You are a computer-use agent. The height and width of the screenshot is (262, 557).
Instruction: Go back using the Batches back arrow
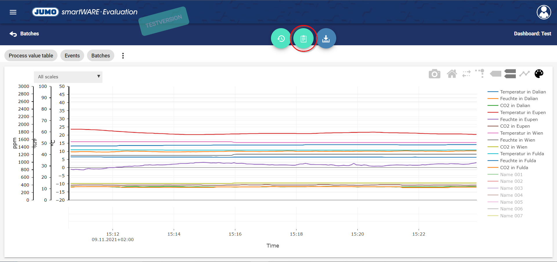(24, 34)
